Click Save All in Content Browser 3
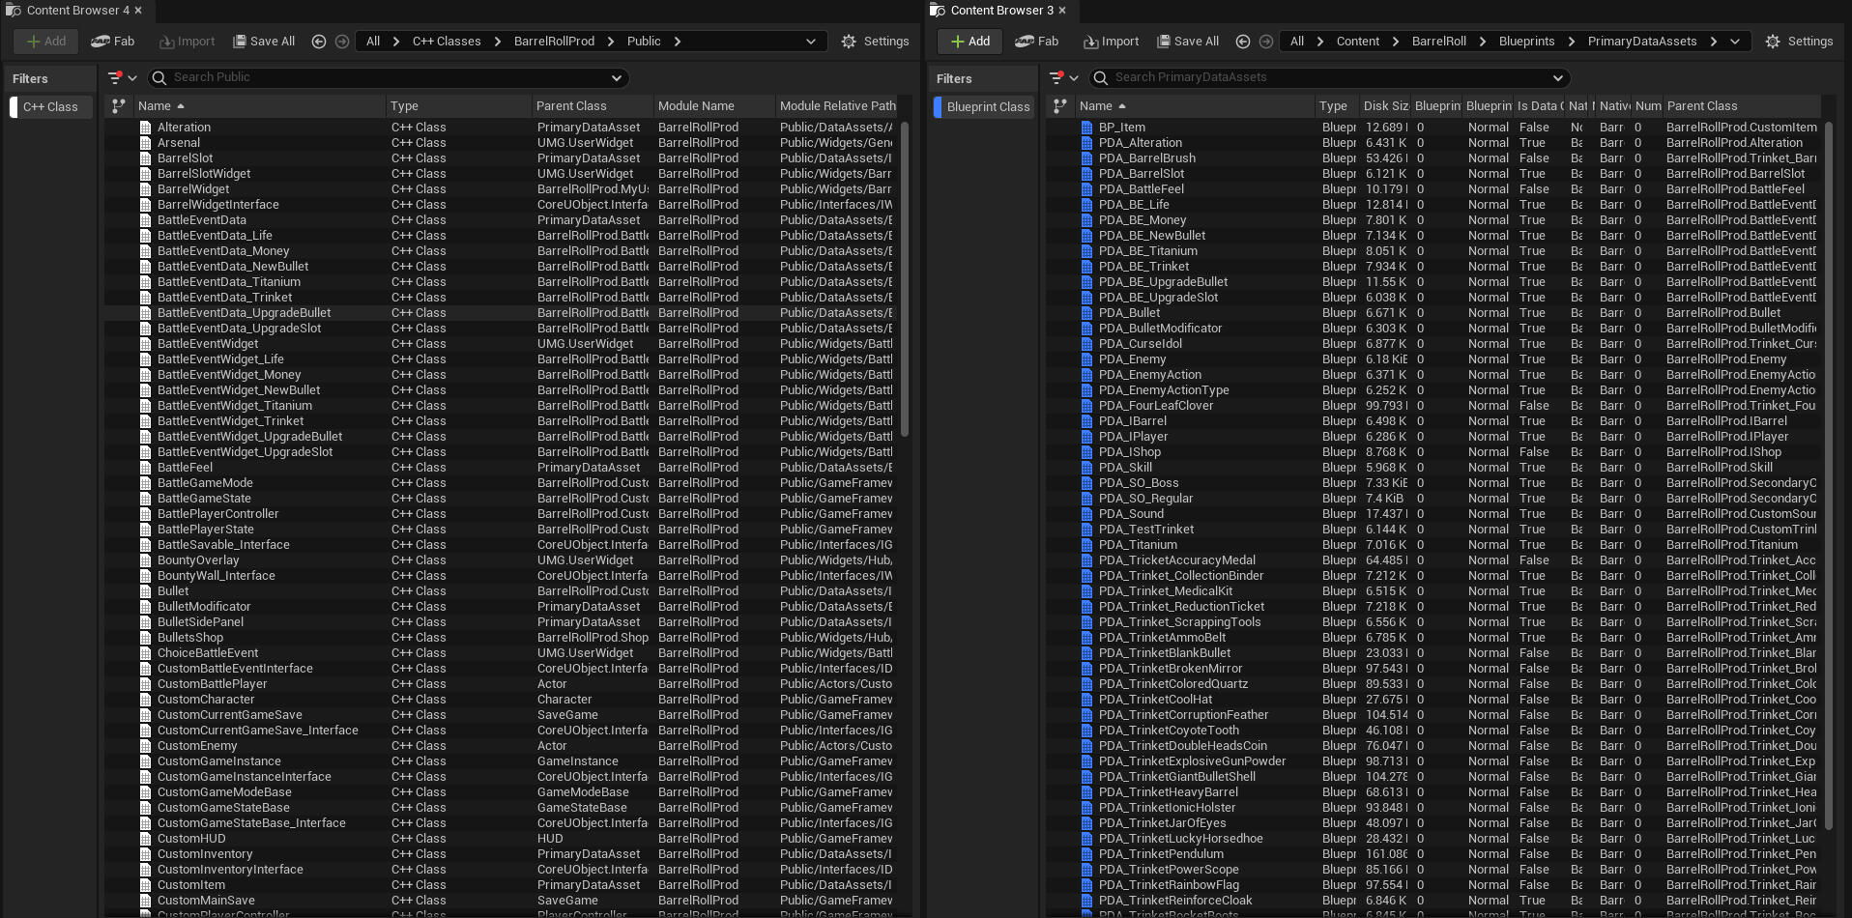The width and height of the screenshot is (1852, 918). [x=1187, y=42]
